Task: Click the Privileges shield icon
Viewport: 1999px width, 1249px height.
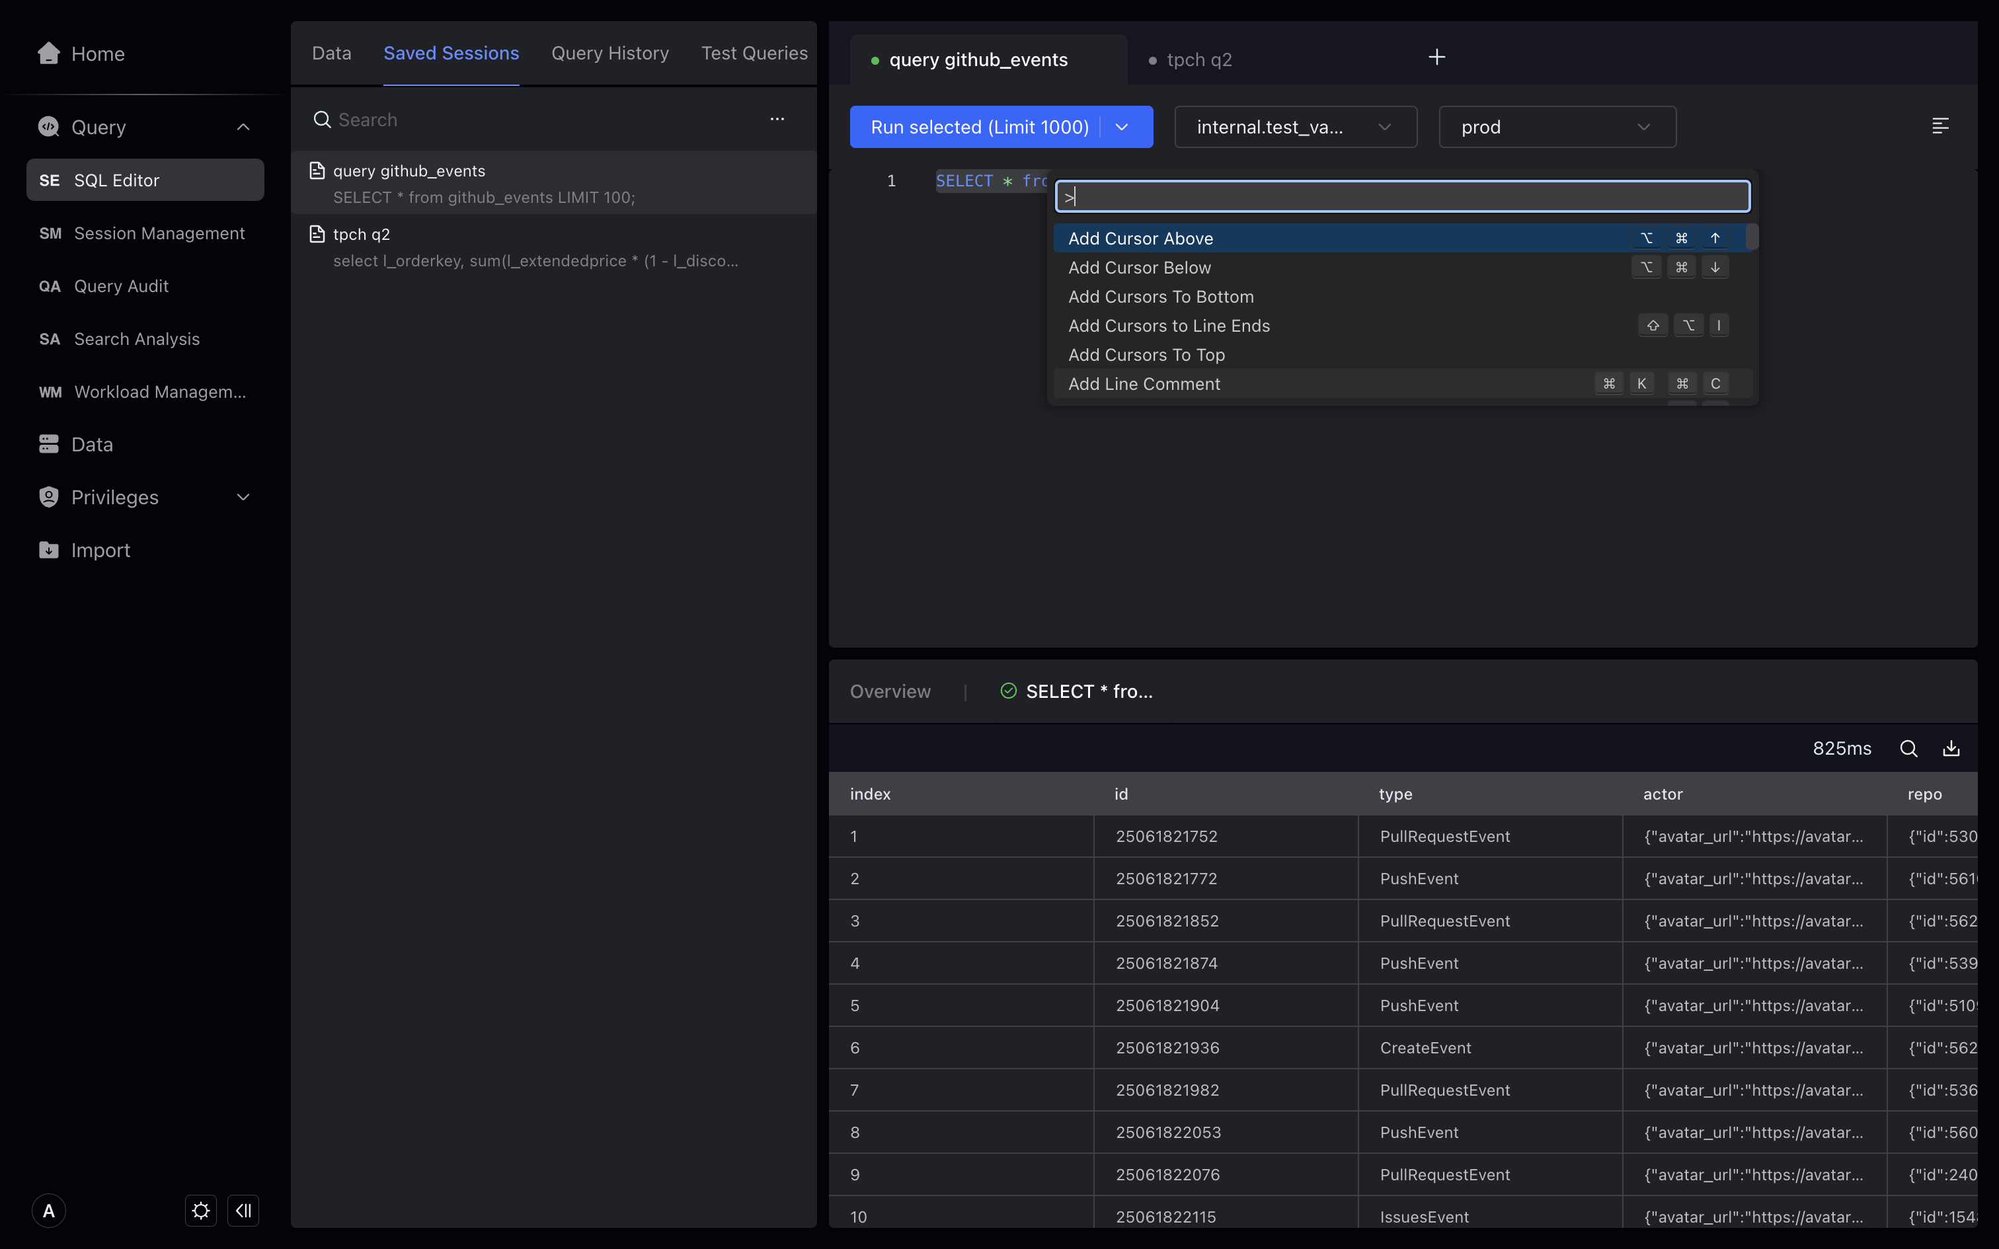Action: coord(49,497)
